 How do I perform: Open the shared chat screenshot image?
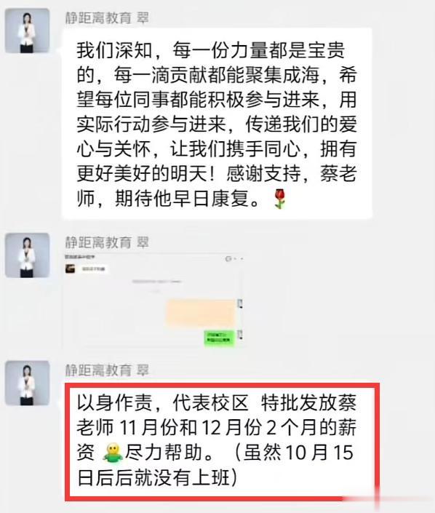coord(153,301)
